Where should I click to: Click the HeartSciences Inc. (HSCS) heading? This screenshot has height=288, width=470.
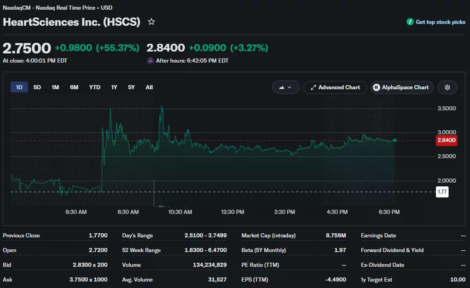click(72, 22)
